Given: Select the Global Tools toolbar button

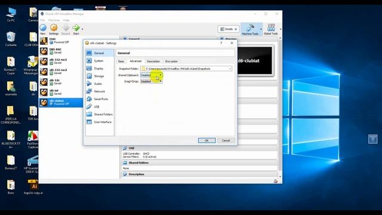Looking at the screenshot, I should [270, 29].
